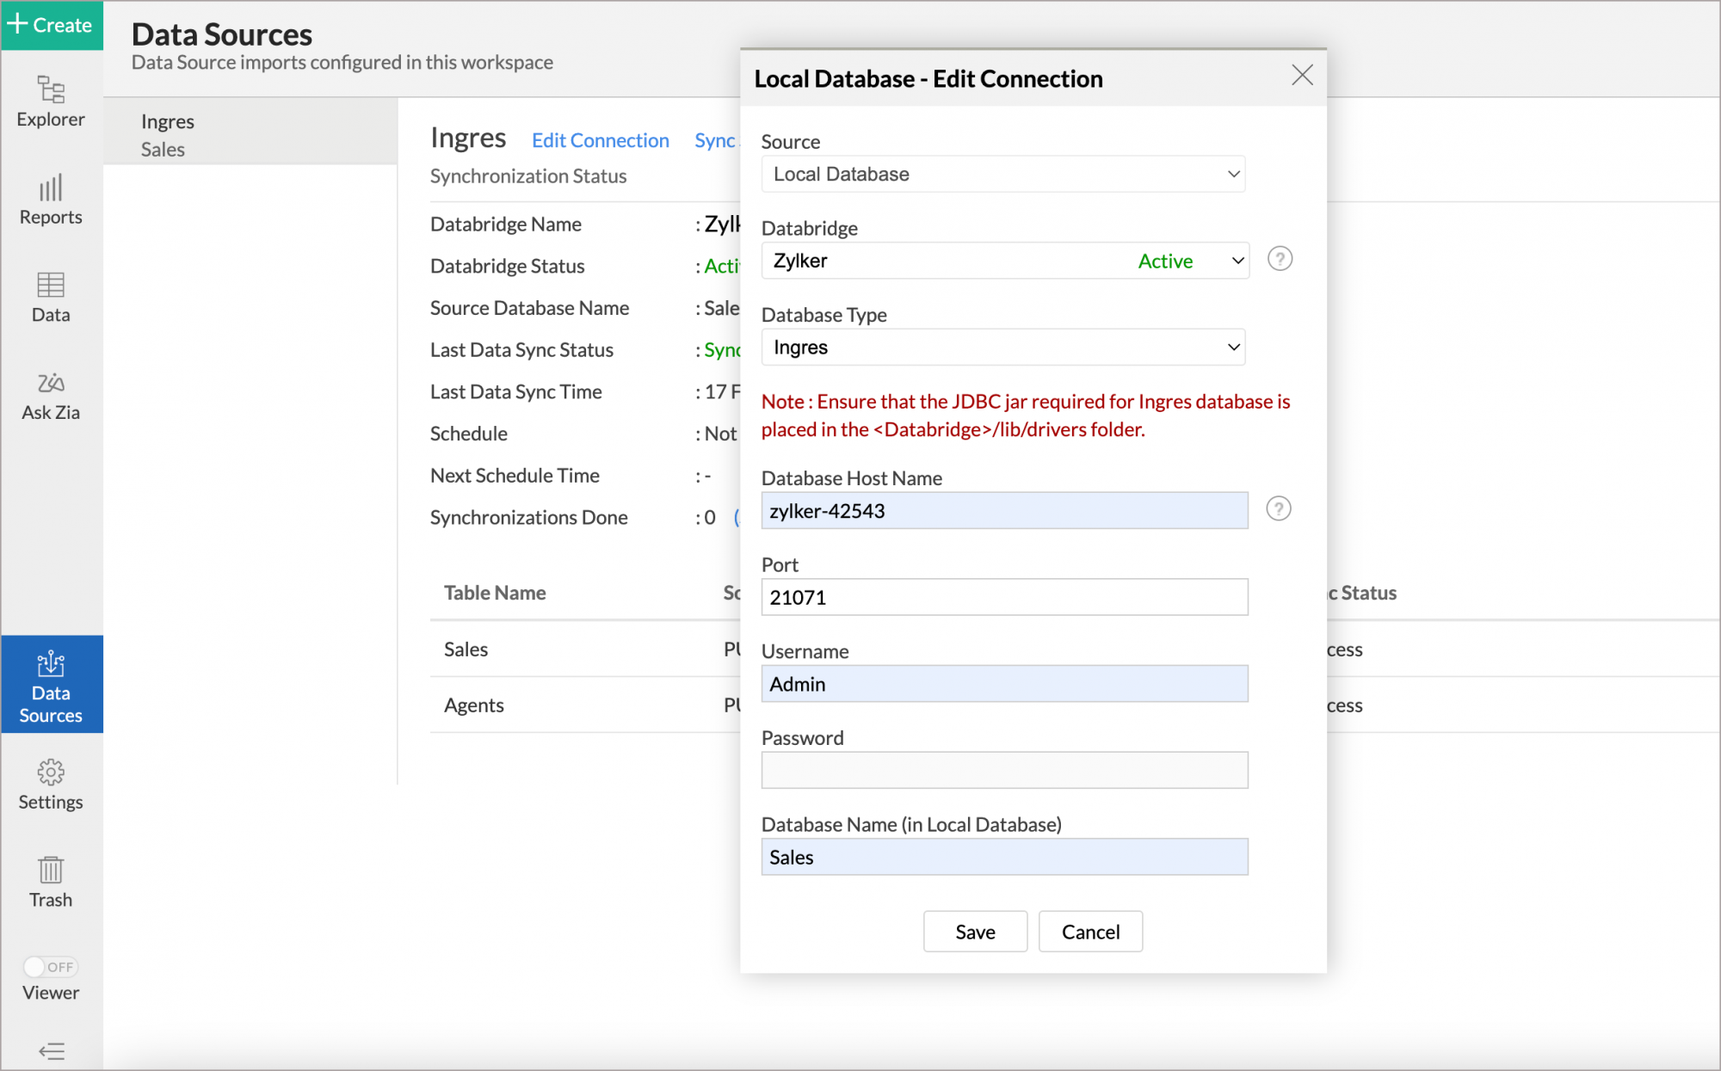
Task: Save the connection settings
Action: (x=975, y=931)
